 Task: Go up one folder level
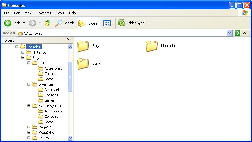click(x=48, y=23)
